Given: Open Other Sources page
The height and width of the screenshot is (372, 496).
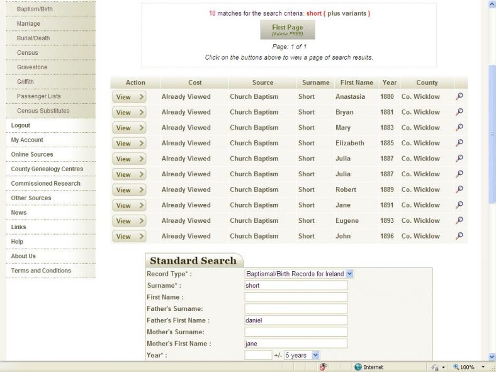Looking at the screenshot, I should pyautogui.click(x=31, y=198).
